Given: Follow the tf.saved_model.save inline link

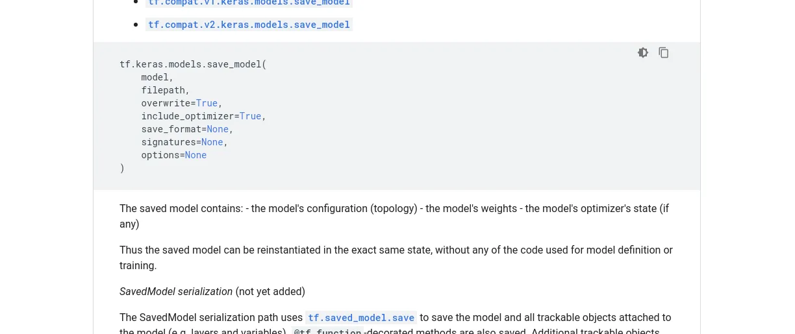Looking at the screenshot, I should tap(361, 318).
